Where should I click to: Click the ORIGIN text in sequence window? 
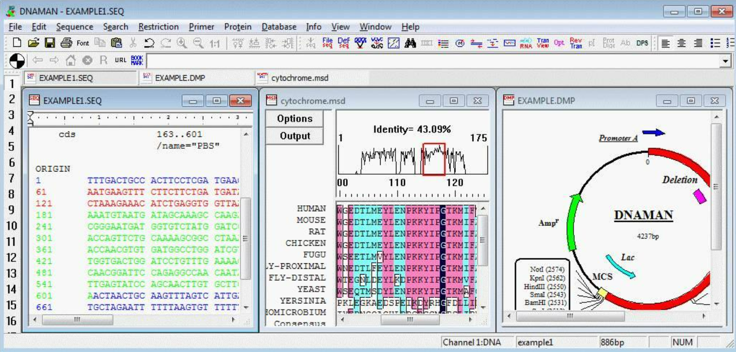(53, 169)
